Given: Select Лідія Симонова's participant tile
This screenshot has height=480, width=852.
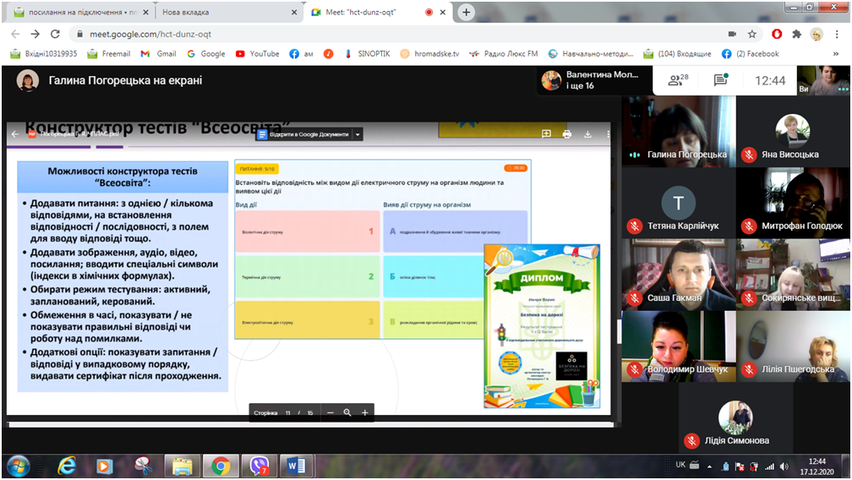Looking at the screenshot, I should (735, 417).
